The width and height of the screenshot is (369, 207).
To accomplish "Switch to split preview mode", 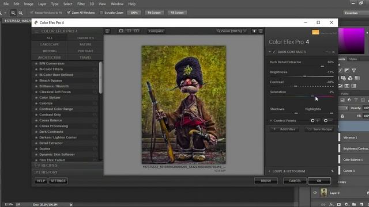I will click(x=129, y=31).
